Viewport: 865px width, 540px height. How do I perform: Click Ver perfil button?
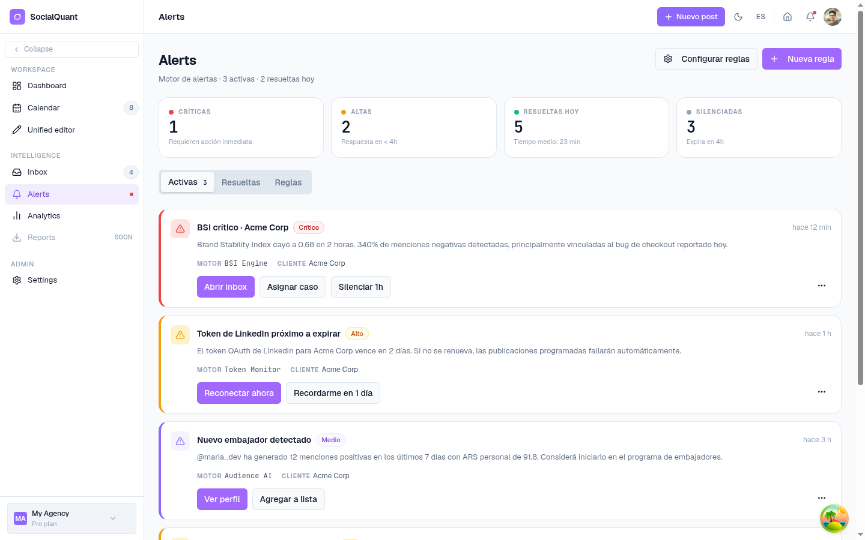222,499
